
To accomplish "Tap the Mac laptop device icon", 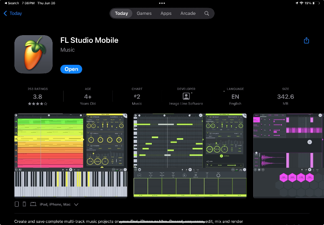I will pyautogui.click(x=33, y=204).
